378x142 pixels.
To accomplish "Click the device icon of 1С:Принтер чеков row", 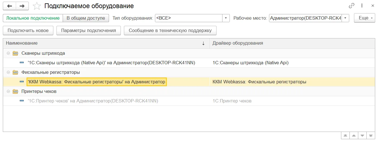I will [22, 101].
